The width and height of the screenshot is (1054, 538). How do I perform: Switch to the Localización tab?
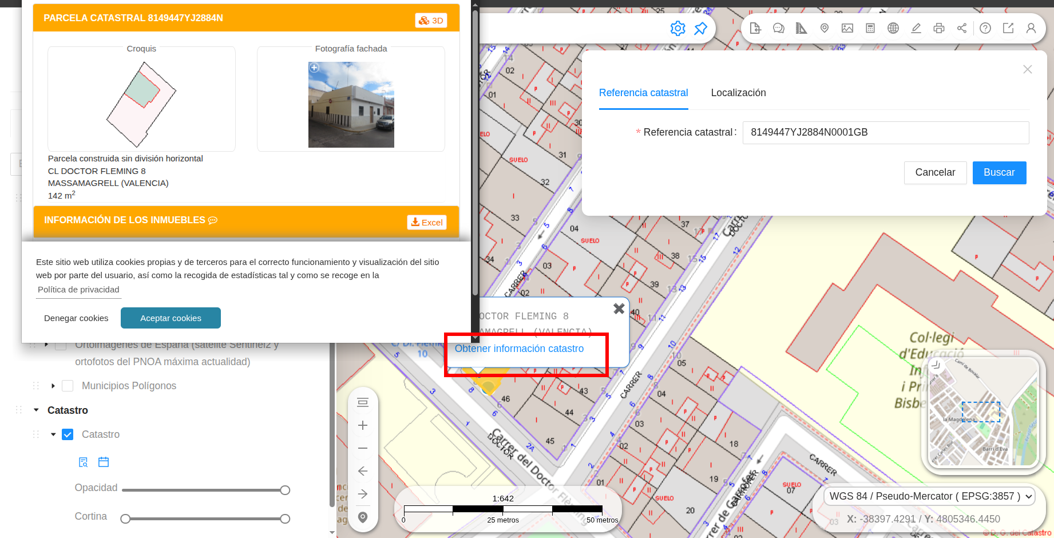tap(738, 93)
